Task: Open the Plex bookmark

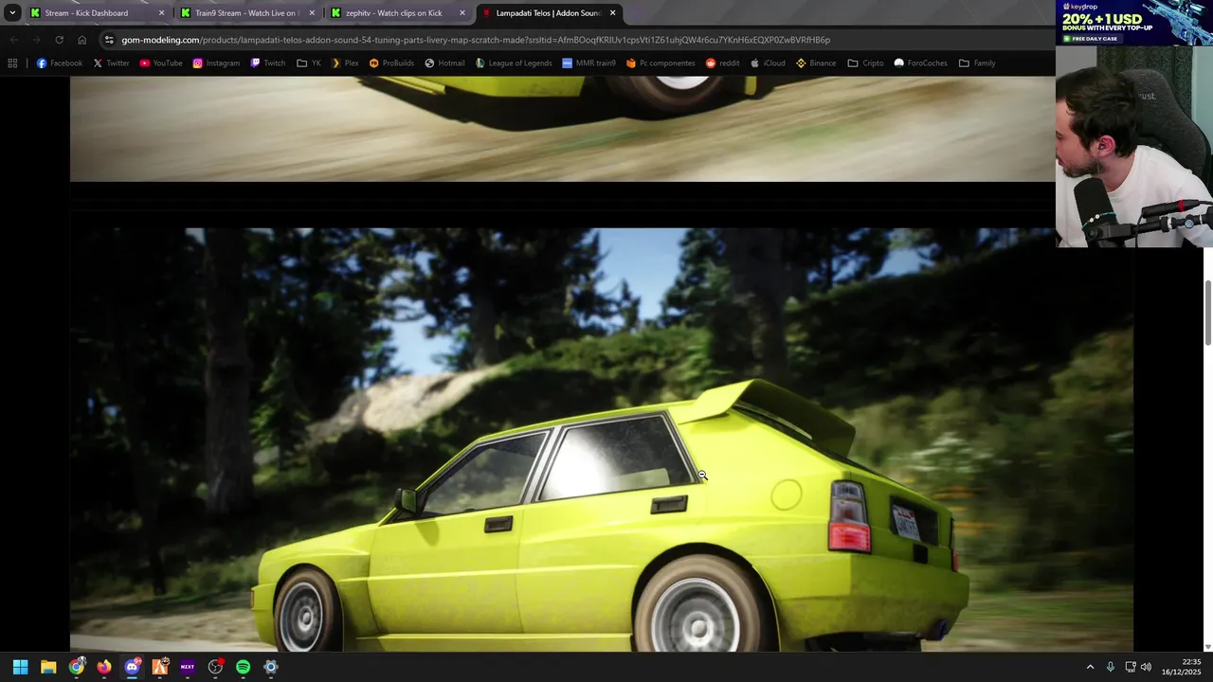Action: coord(345,63)
